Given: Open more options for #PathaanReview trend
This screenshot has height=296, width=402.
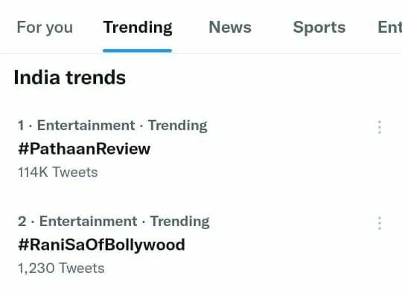Looking at the screenshot, I should (x=380, y=127).
